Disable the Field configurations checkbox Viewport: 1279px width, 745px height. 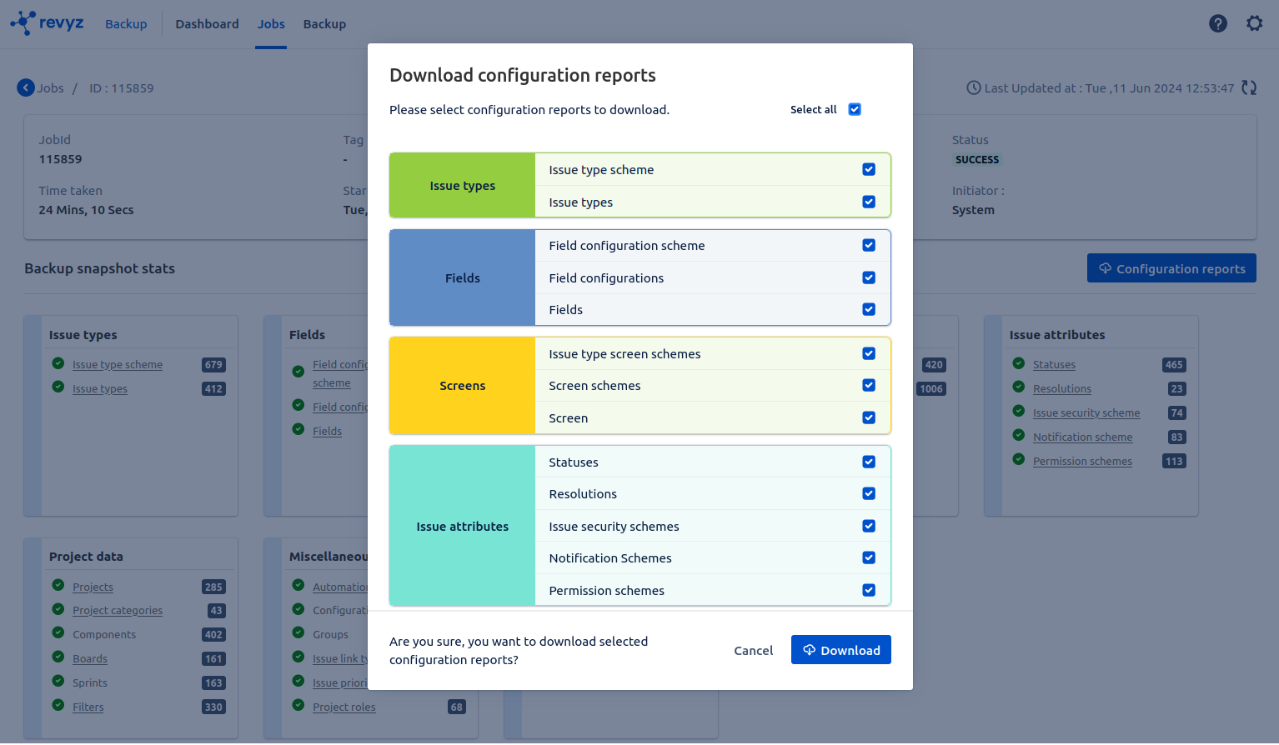868,277
